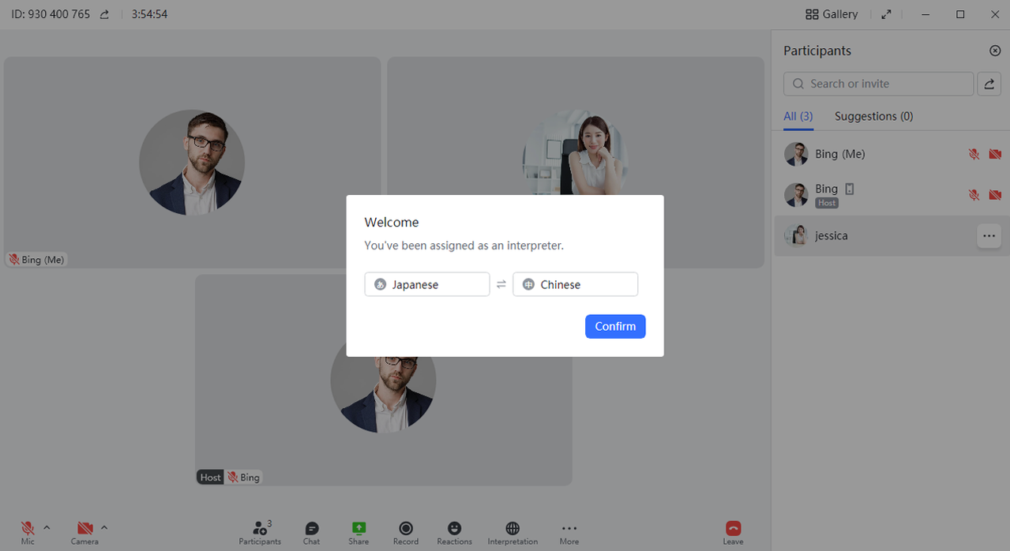Switch to the Suggestions (0) tab
Viewport: 1010px width, 551px height.
pos(873,116)
